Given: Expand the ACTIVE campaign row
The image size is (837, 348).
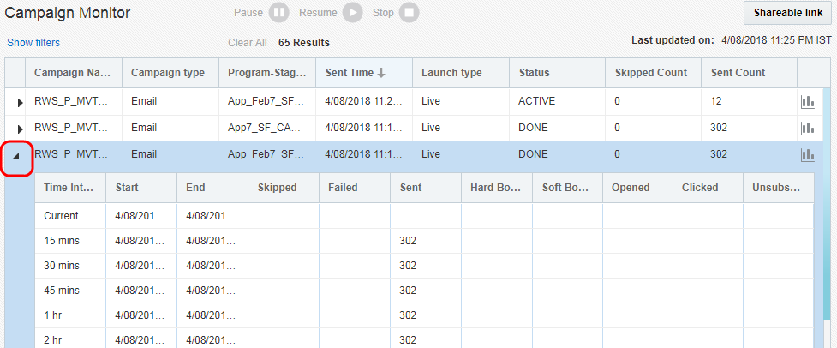Looking at the screenshot, I should 20,103.
